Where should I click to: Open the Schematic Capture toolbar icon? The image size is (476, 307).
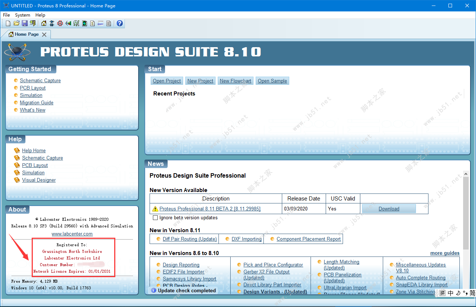(x=52, y=23)
